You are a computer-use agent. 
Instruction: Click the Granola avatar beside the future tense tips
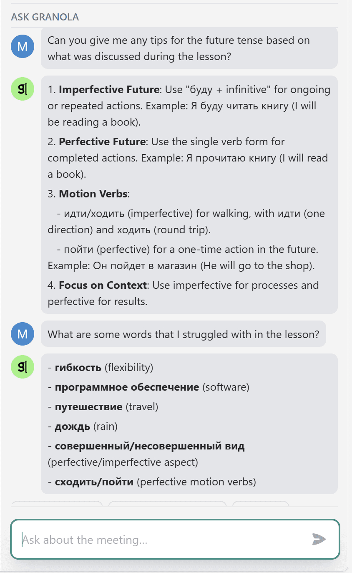tap(23, 89)
